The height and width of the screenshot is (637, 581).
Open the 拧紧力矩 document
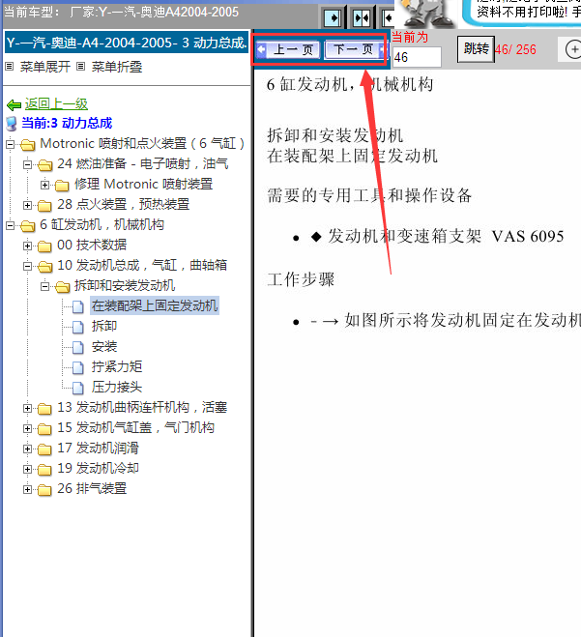117,366
